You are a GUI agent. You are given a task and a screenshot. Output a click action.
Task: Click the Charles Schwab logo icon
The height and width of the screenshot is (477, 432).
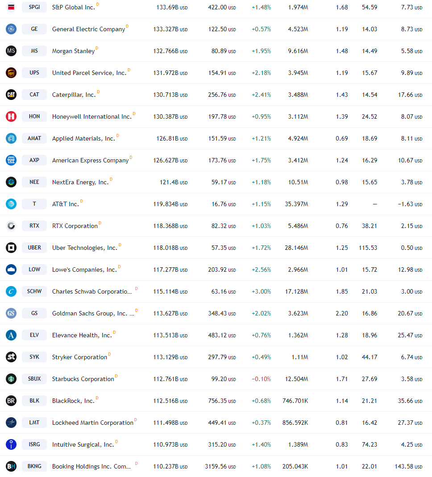[x=11, y=291]
